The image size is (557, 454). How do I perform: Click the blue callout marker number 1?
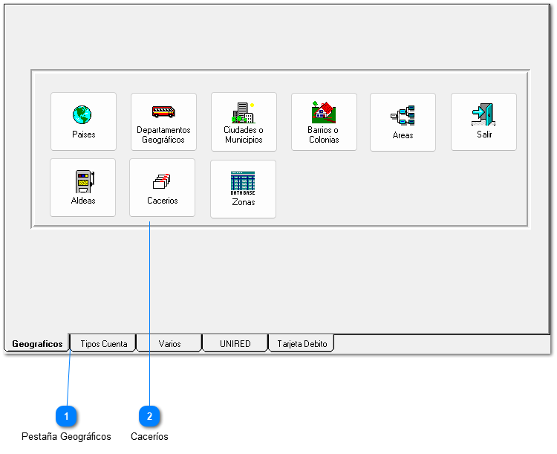click(x=67, y=416)
